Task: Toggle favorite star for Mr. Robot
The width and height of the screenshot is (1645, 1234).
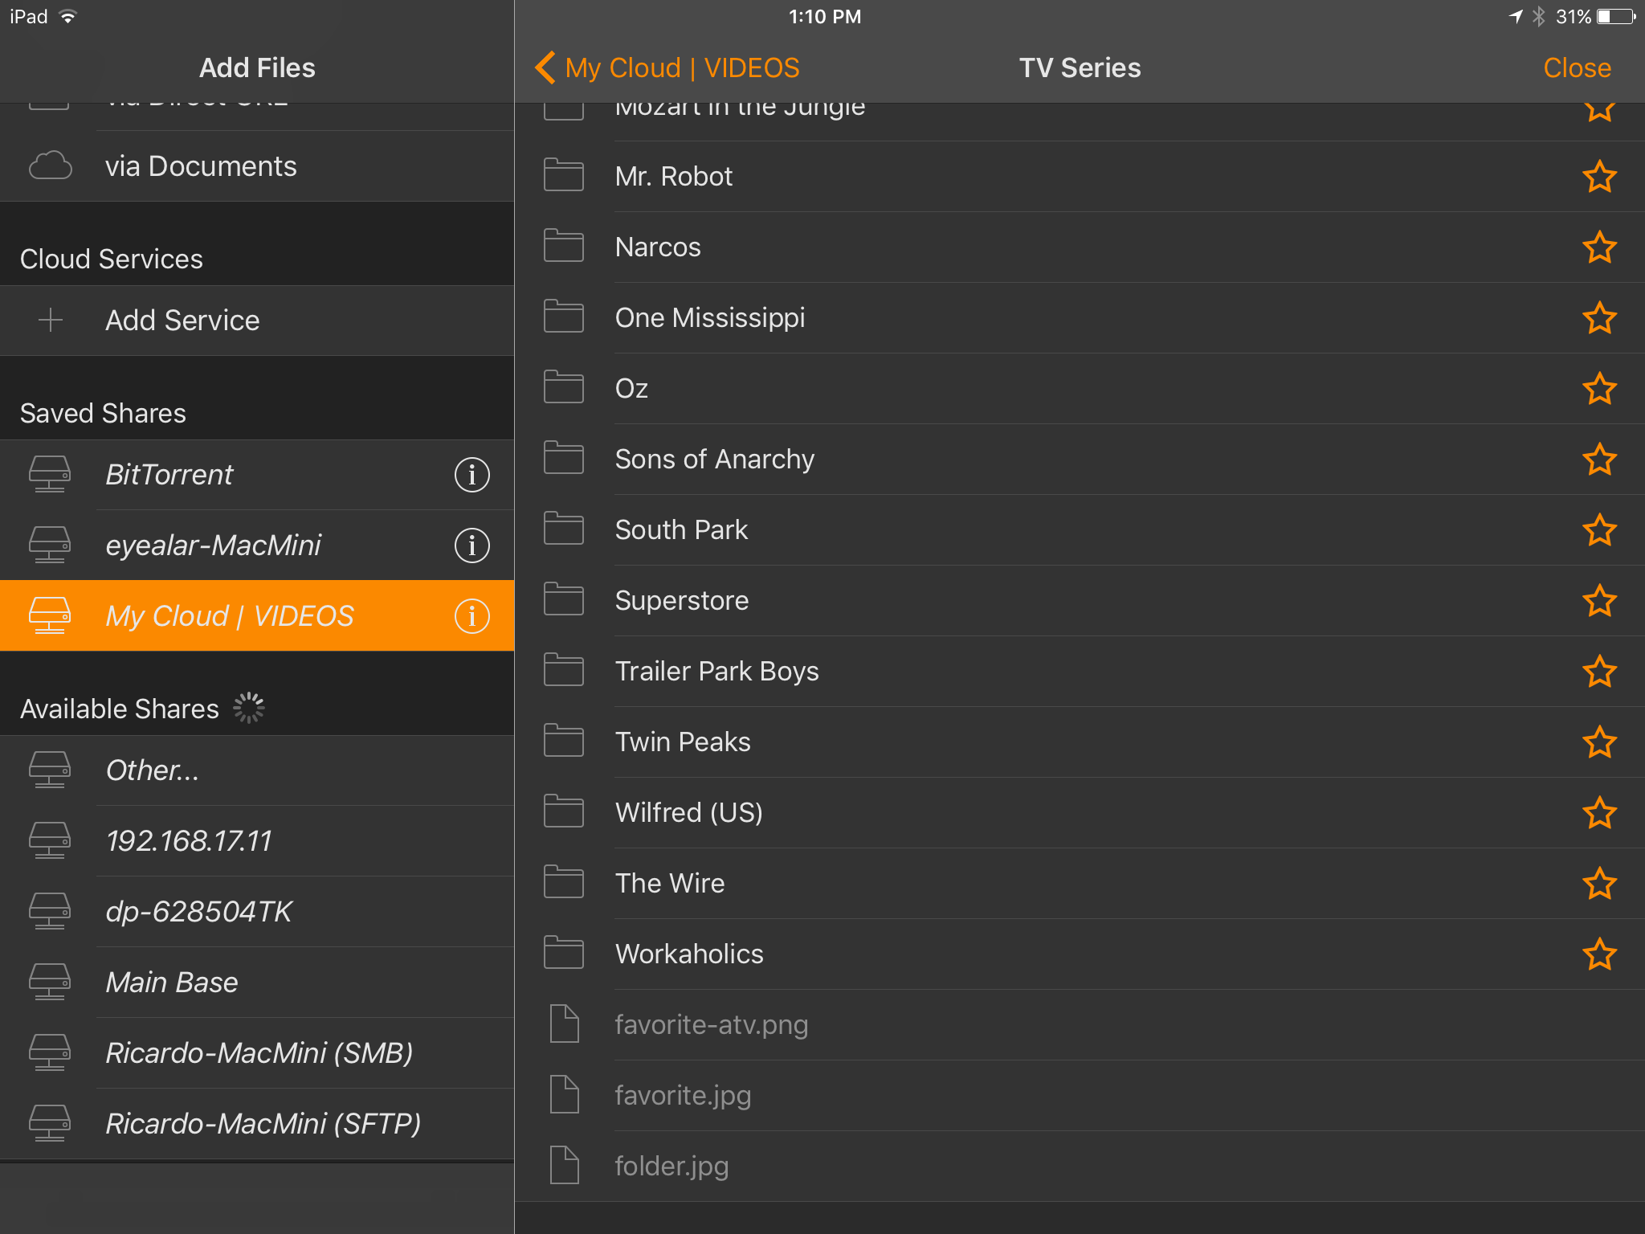Action: click(1598, 177)
